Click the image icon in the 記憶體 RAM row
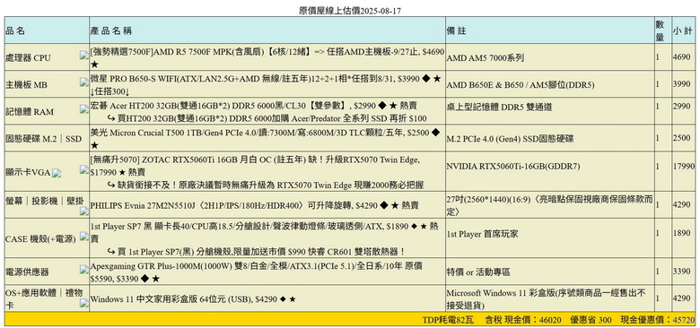This screenshot has width=700, height=328. click(x=84, y=108)
